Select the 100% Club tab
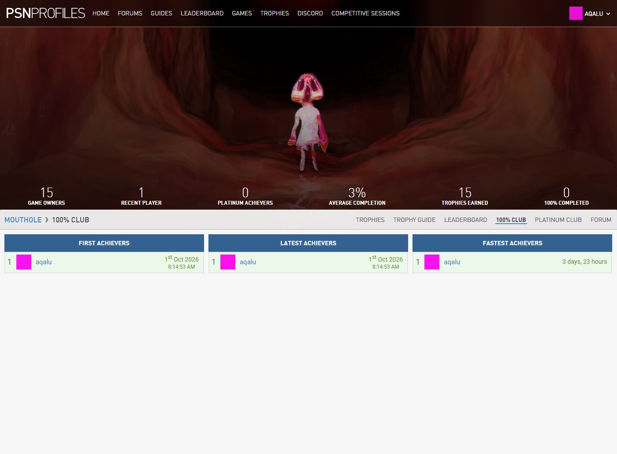Image resolution: width=617 pixels, height=454 pixels. pos(511,220)
